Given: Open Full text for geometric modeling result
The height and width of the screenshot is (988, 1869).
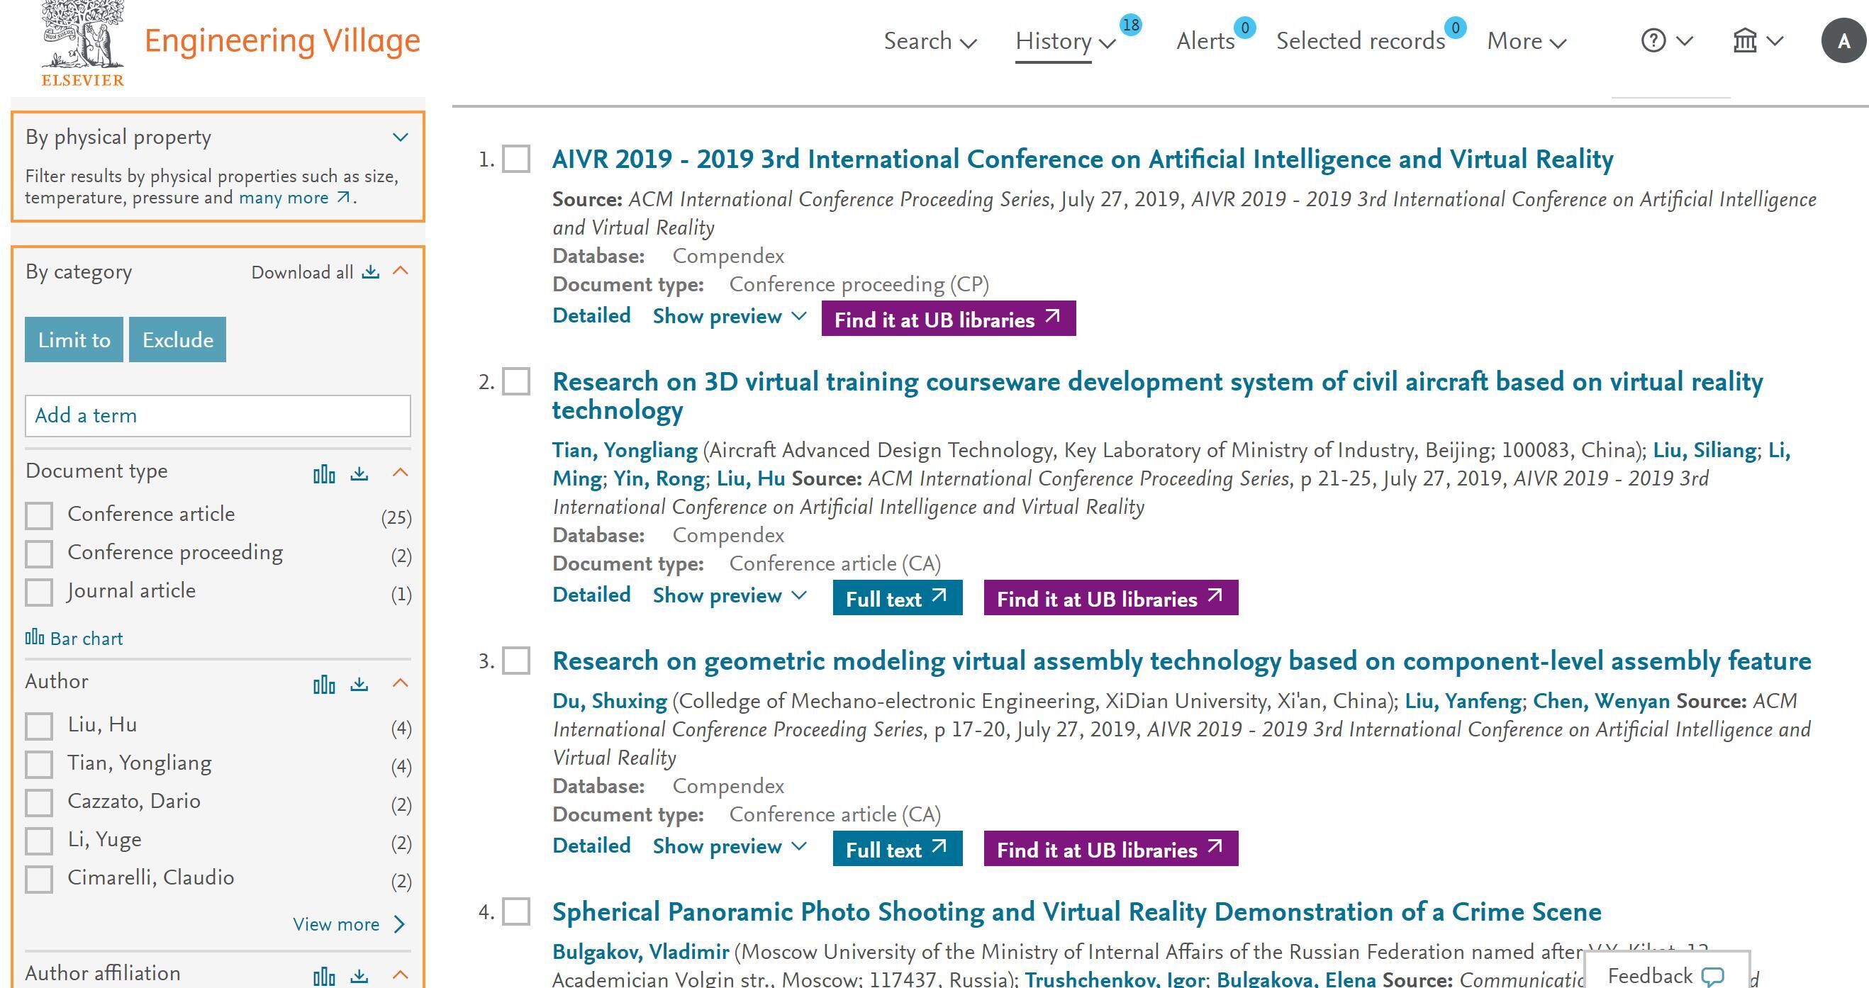Looking at the screenshot, I should pos(898,848).
